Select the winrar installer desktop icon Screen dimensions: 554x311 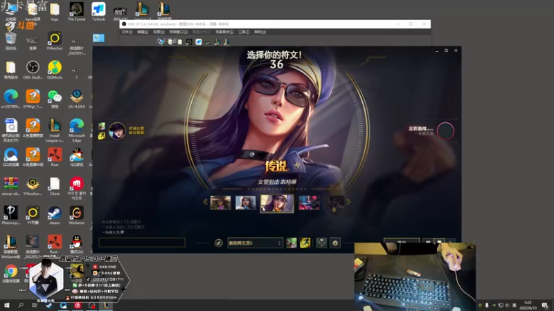(x=10, y=186)
